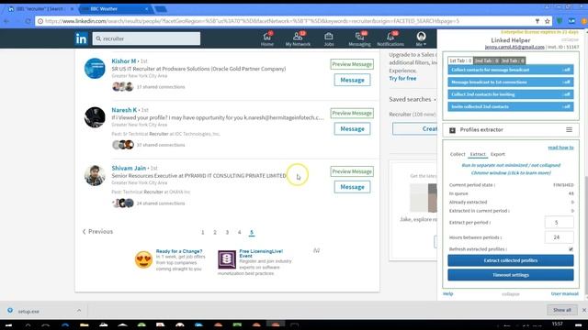
Task: Open Kishor M profile photo
Action: (95, 68)
